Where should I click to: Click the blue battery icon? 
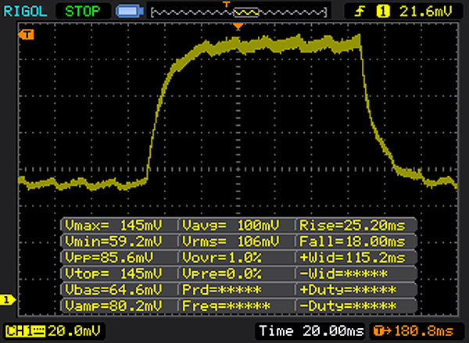tap(130, 12)
